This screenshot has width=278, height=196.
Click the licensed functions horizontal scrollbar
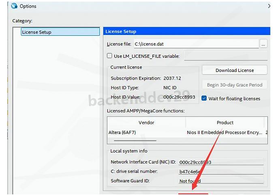[x=135, y=141]
